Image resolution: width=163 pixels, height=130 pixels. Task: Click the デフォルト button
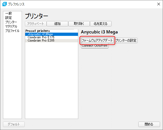14,124
